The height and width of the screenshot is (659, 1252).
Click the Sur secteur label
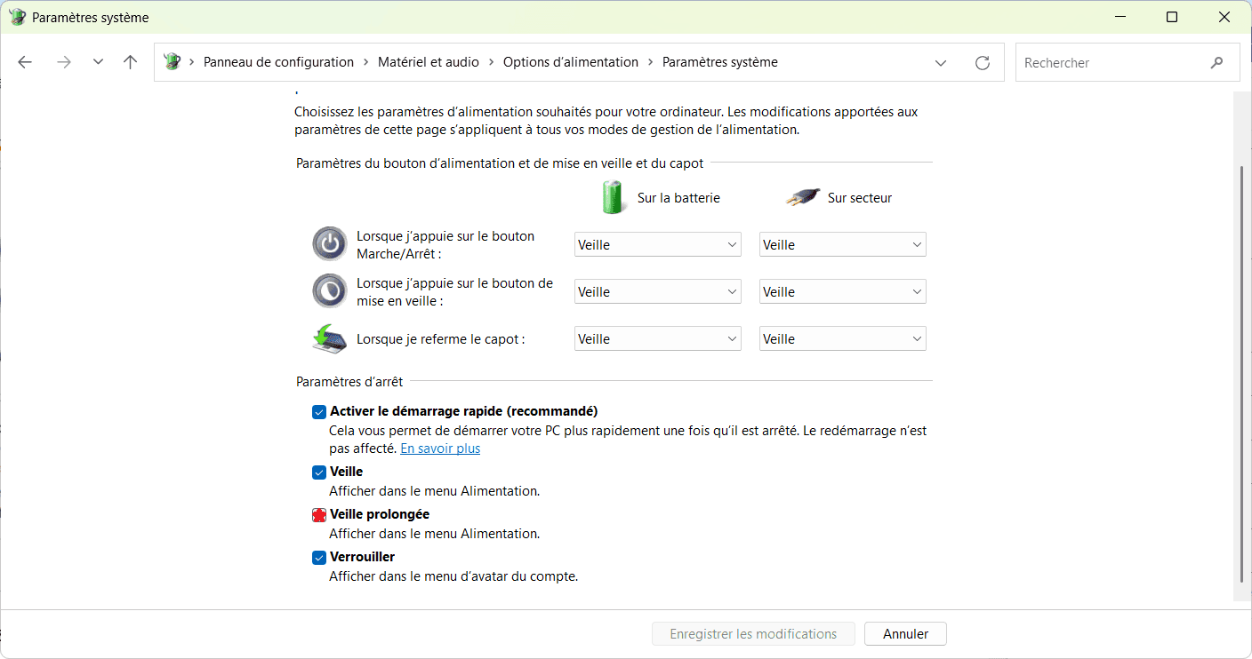tap(860, 198)
